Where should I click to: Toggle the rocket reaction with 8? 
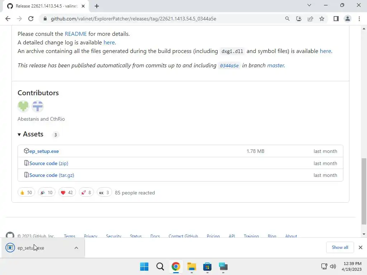tap(86, 192)
